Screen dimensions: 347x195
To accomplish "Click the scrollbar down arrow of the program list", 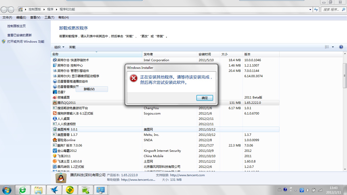I will [x=345, y=169].
